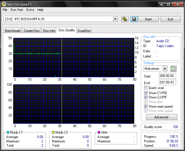Click the Speed value 9.66 X
185x151 pixels.
point(174,146)
